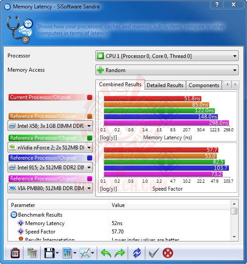Click the 82.5 green speed factor bar
The width and height of the screenshot is (247, 264).
pyautogui.click(x=164, y=162)
